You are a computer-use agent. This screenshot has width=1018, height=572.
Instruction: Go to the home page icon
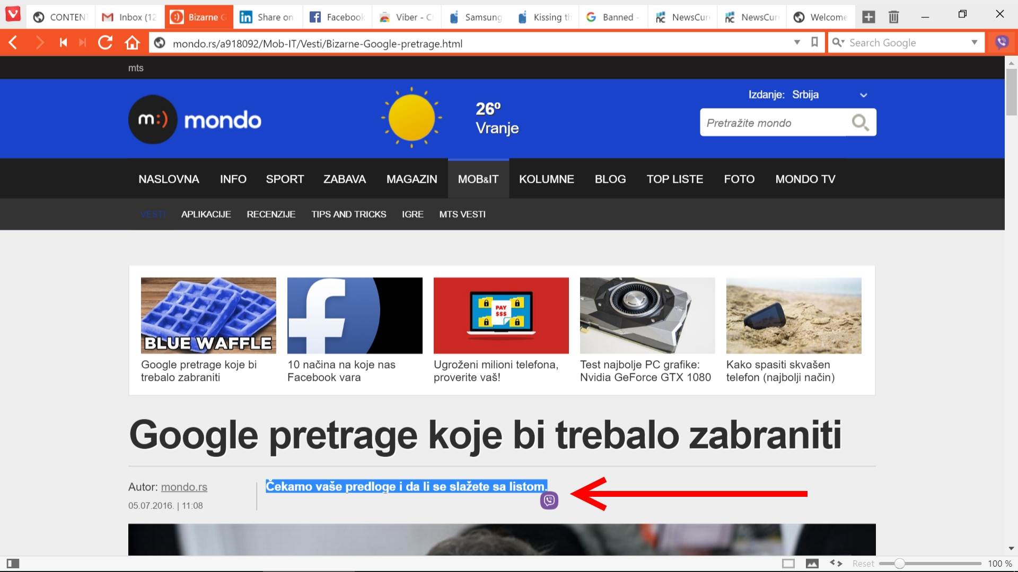(x=132, y=43)
